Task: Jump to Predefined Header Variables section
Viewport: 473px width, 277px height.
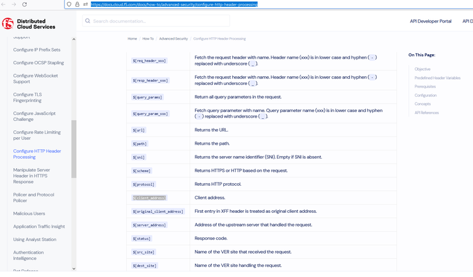Action: click(437, 78)
